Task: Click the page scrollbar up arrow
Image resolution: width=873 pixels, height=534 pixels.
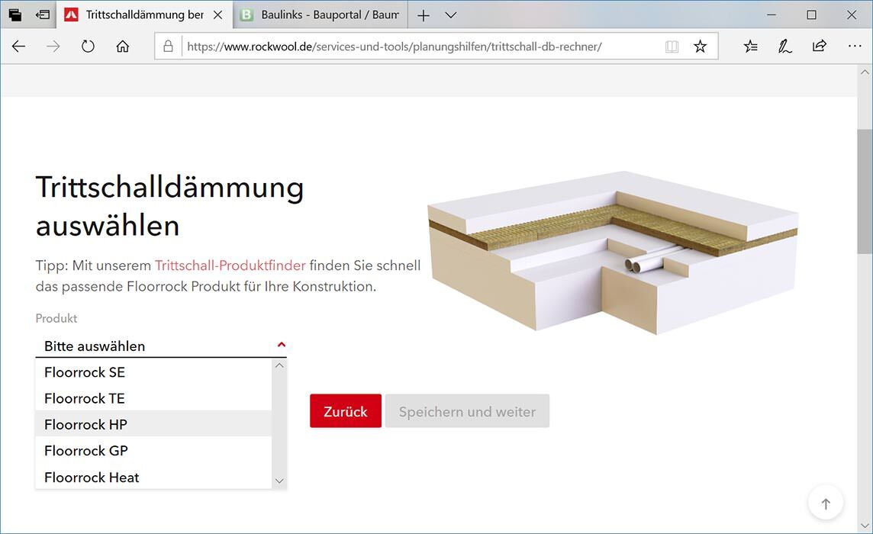Action: pos(865,72)
